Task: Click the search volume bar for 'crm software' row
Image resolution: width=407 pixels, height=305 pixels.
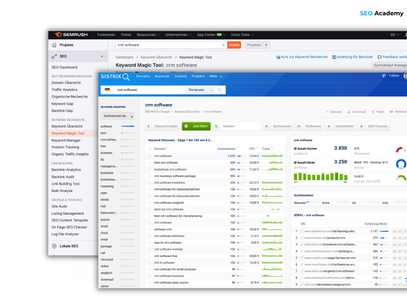Action: click(241, 156)
